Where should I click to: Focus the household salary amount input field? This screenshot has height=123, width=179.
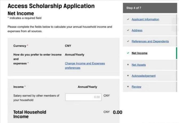coord(83,97)
